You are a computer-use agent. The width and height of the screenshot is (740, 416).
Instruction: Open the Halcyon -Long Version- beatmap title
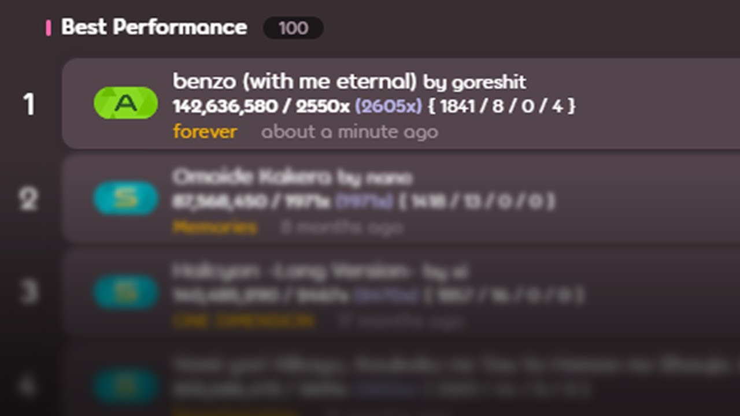click(x=290, y=271)
